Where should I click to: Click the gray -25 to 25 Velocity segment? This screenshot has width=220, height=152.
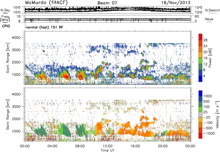(x=200, y=115)
